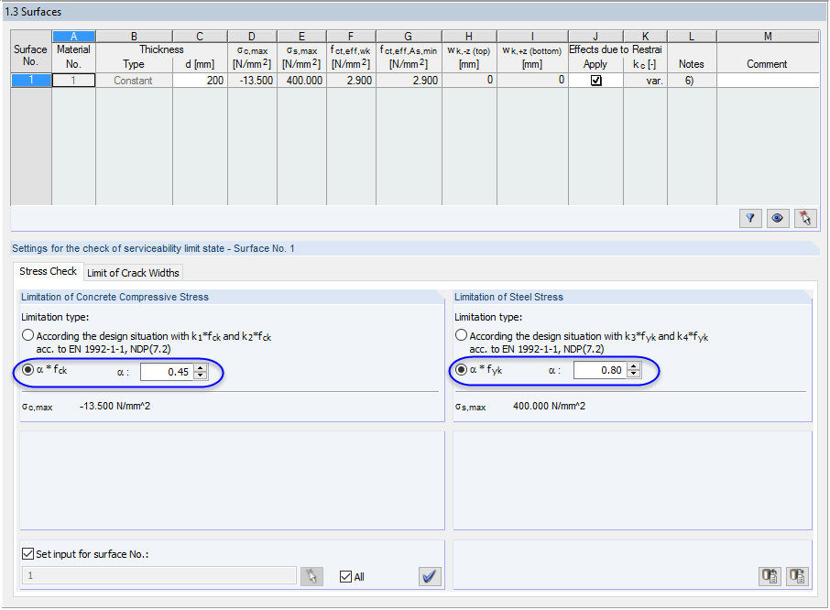This screenshot has width=830, height=610.
Task: Select the Material No. cell for Surface 1
Action: [73, 80]
